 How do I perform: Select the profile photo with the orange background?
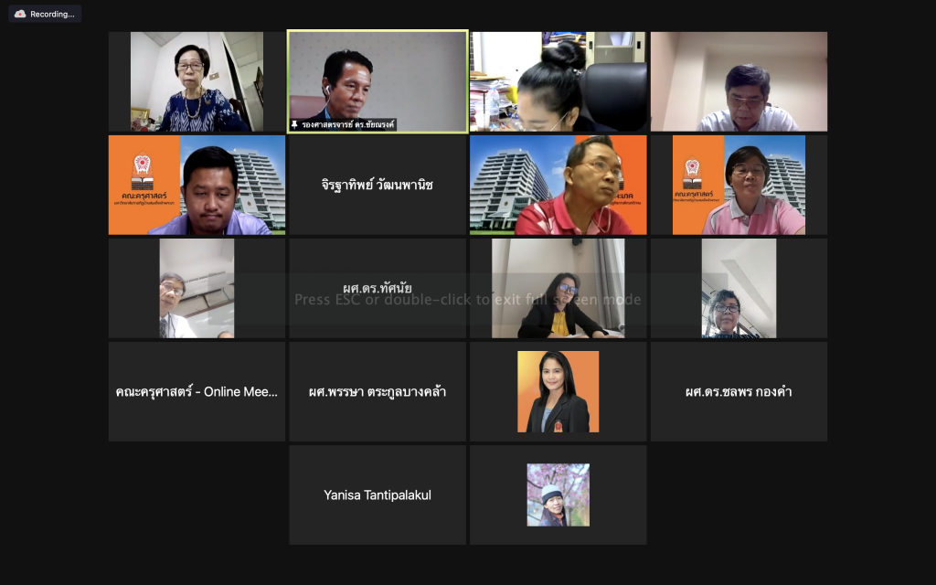[x=558, y=391]
